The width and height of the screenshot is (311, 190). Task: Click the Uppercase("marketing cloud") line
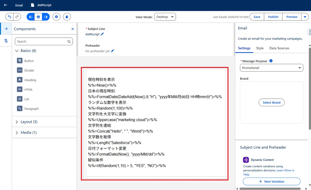[123, 120]
